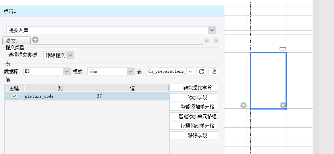Click the 列 column header
The width and height of the screenshot is (334, 154).
60,88
